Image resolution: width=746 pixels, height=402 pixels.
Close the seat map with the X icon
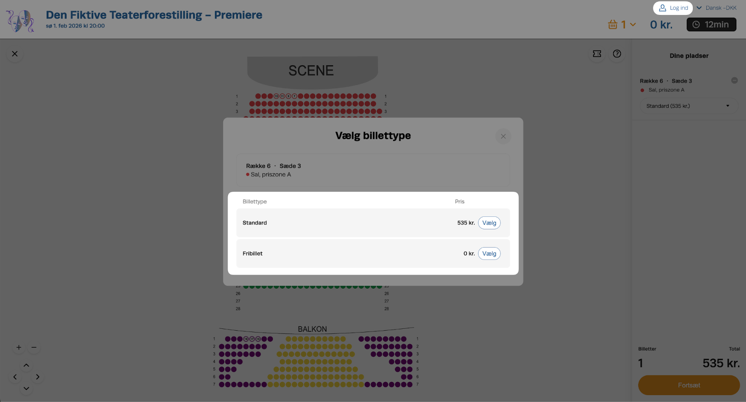click(15, 54)
